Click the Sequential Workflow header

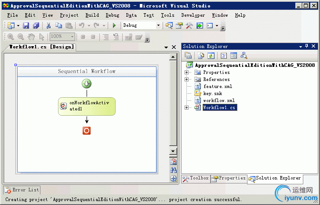87,71
